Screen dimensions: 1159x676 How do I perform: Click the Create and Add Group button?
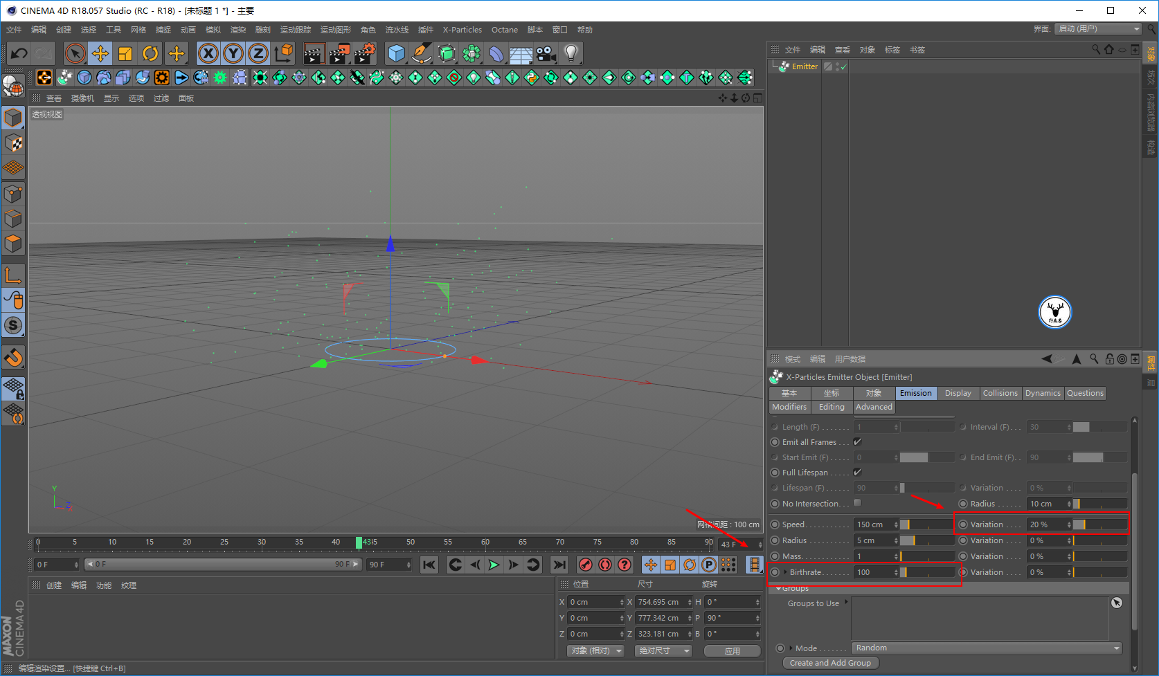[x=831, y=663]
